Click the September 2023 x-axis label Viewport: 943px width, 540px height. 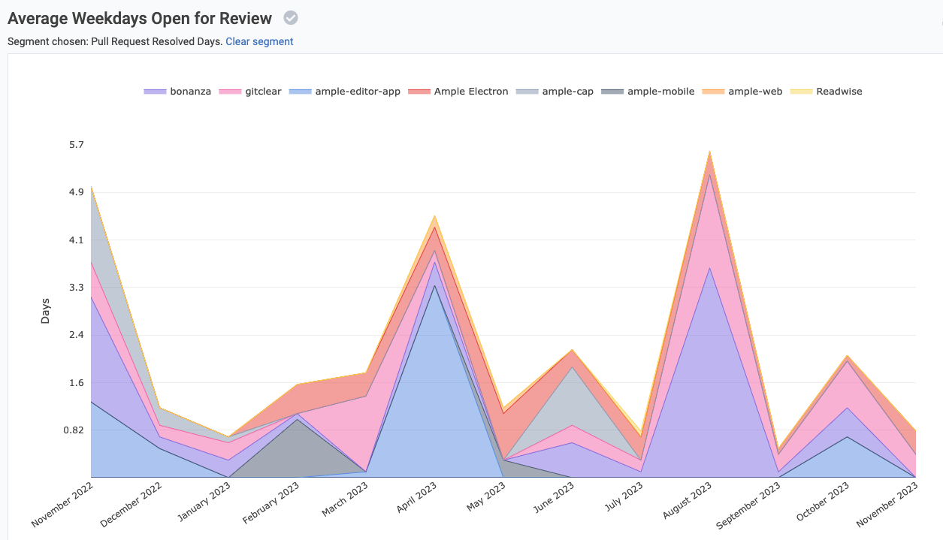(750, 506)
